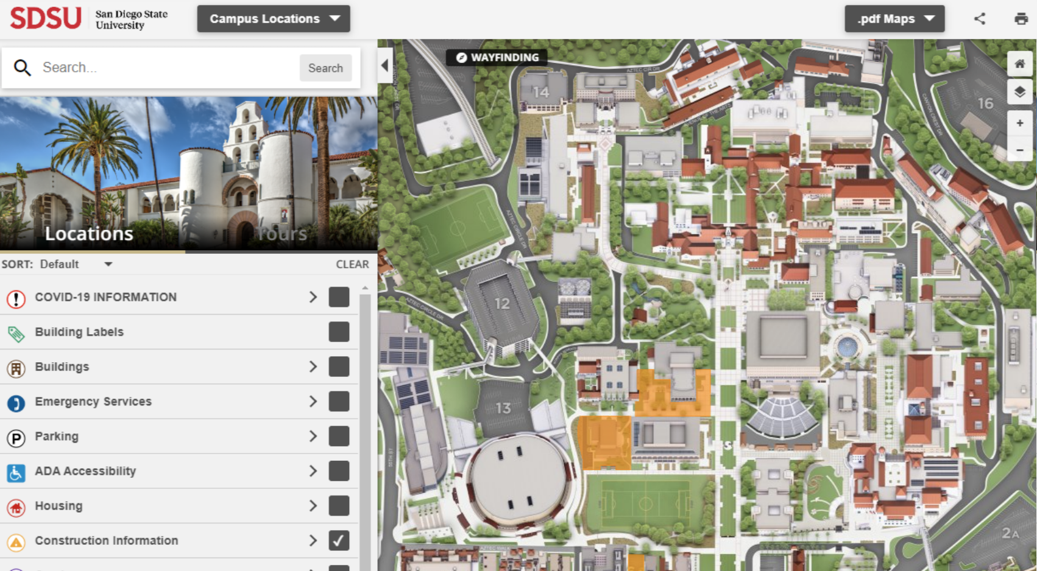Select the Parking P icon
Image resolution: width=1037 pixels, height=571 pixels.
(16, 436)
